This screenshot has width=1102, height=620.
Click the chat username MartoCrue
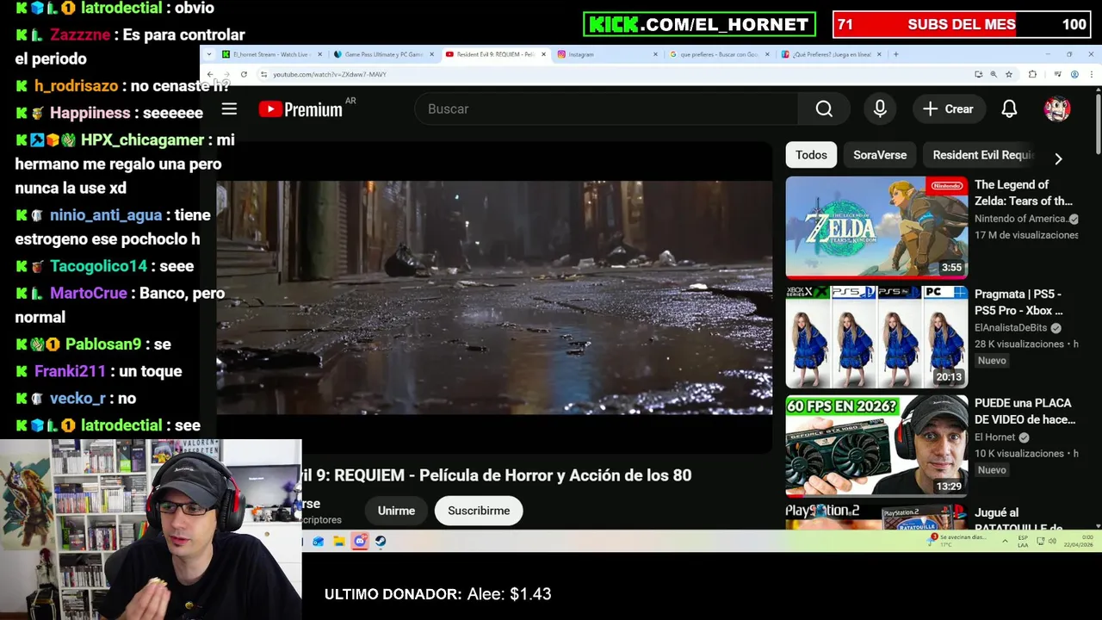point(89,293)
